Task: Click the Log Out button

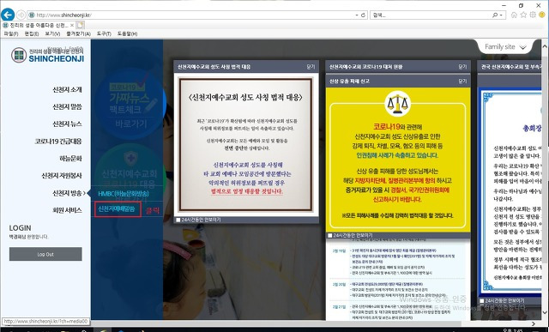Action: tap(45, 254)
